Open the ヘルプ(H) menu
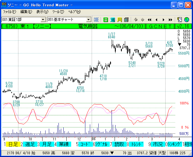This screenshot has height=157, width=193. point(74,12)
